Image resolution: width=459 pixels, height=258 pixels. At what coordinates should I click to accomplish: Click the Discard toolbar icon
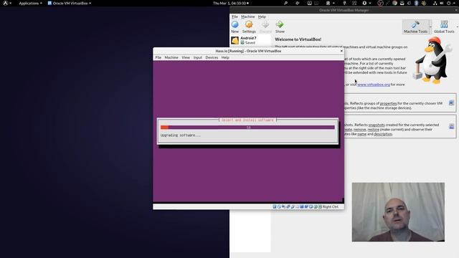pos(265,27)
